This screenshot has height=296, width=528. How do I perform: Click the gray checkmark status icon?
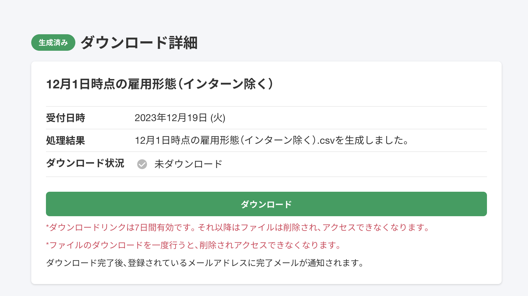[142, 164]
